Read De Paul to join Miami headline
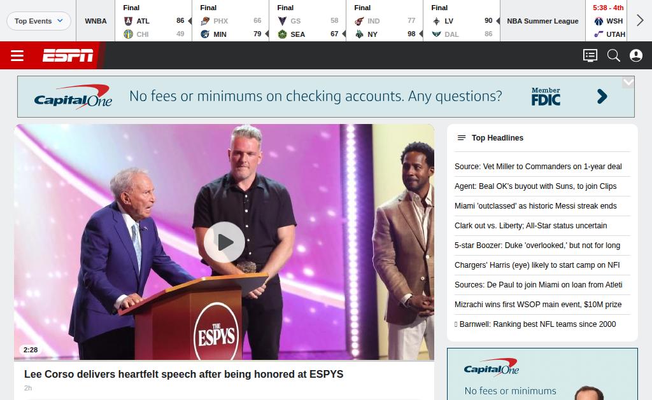Viewport: 652px width, 400px height. (539, 285)
